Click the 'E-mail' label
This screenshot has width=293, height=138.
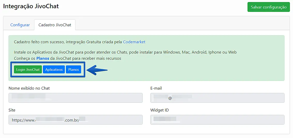[156, 88]
